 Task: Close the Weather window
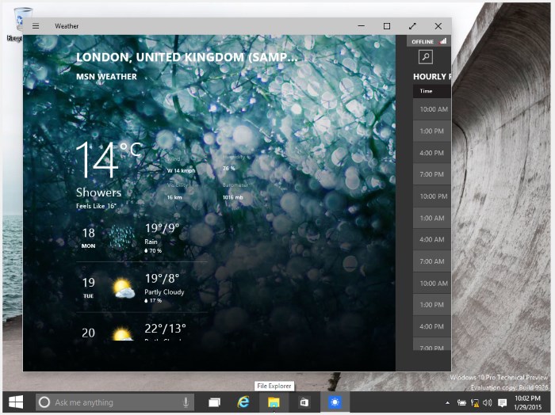click(438, 26)
